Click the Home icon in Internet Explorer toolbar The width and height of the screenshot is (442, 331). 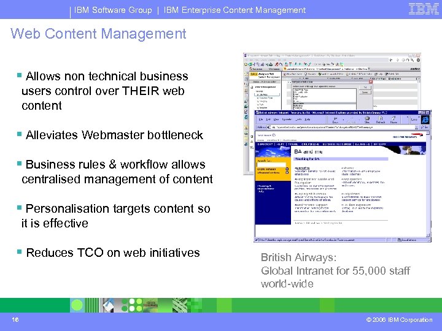(x=394, y=120)
